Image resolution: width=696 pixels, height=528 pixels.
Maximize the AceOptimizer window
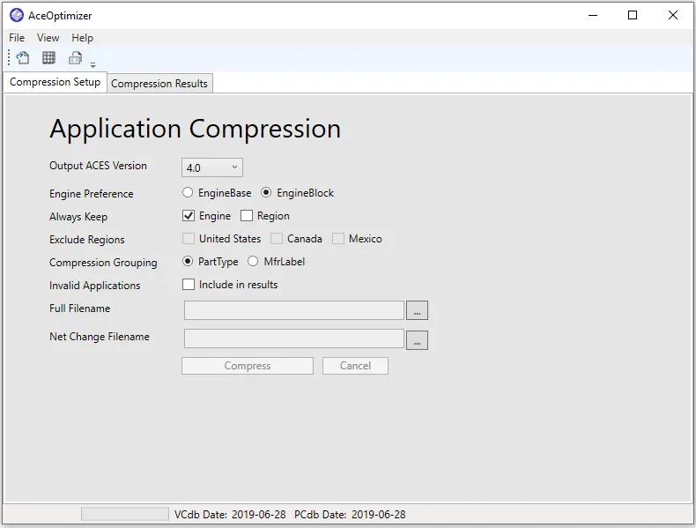pos(633,15)
